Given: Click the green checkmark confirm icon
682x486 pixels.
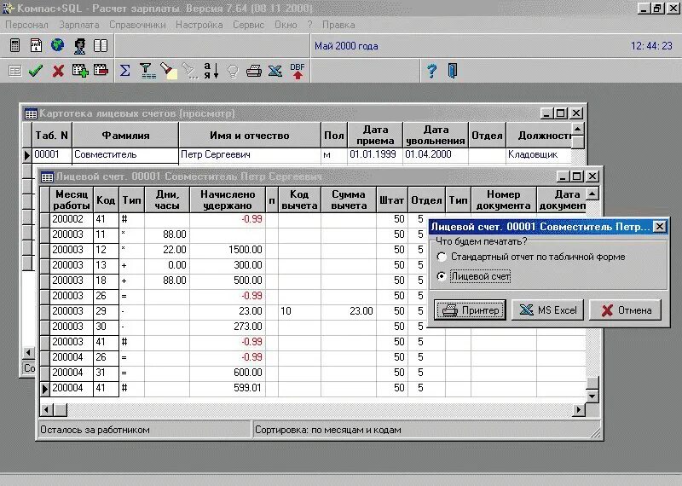Looking at the screenshot, I should coord(36,71).
